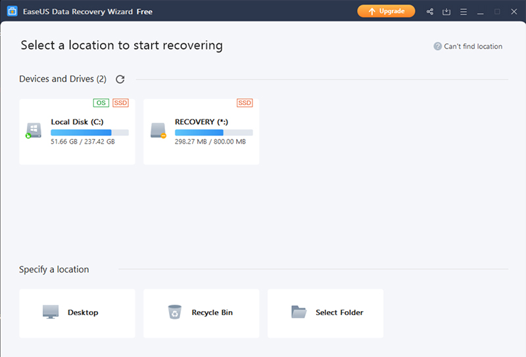
Task: Click the 298.27 MB / 800.00 MB text
Action: (x=210, y=142)
